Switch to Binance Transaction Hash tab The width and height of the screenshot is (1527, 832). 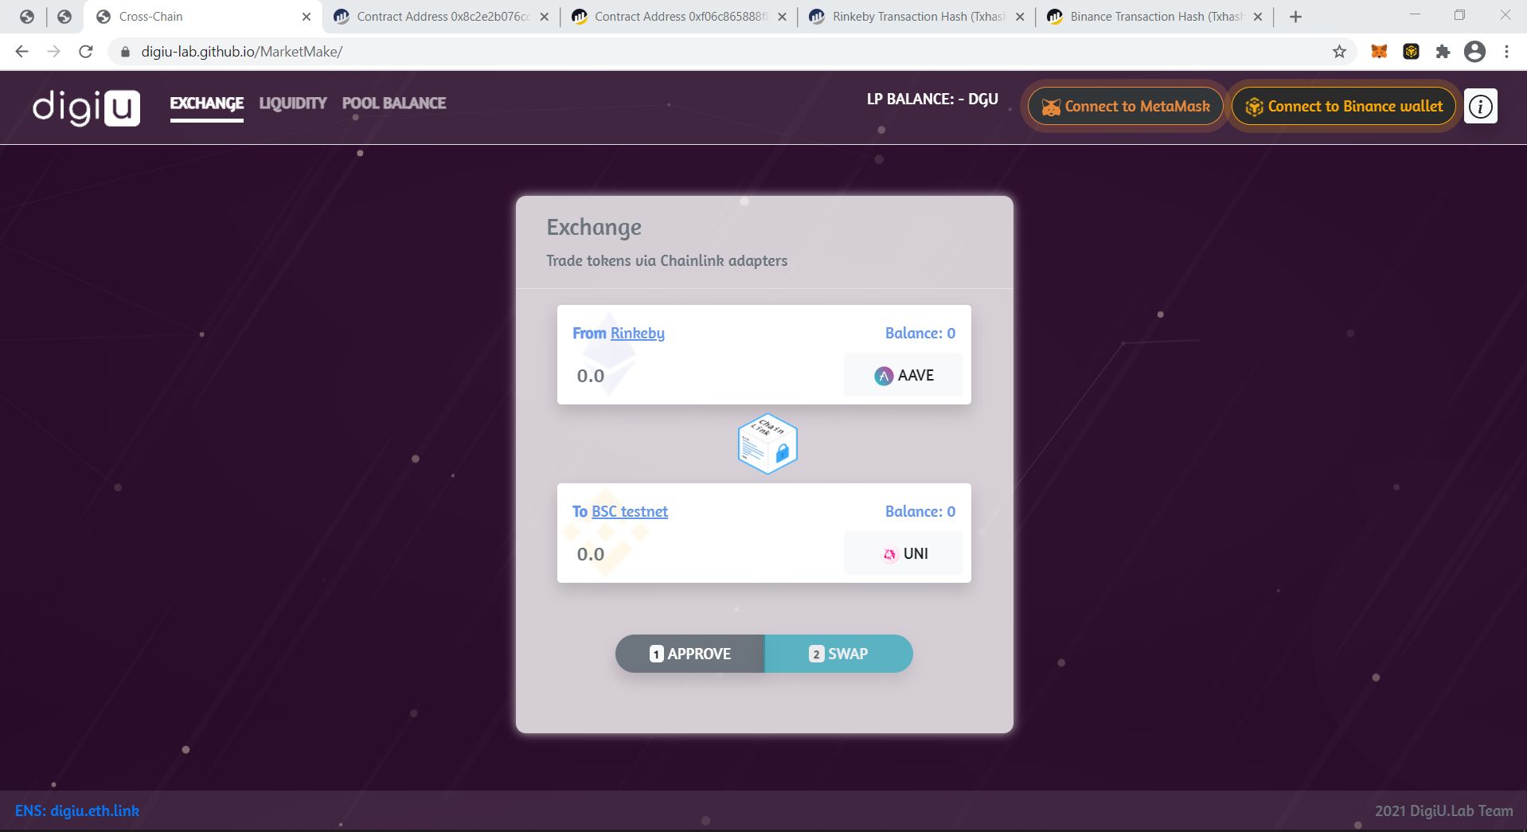(1155, 17)
